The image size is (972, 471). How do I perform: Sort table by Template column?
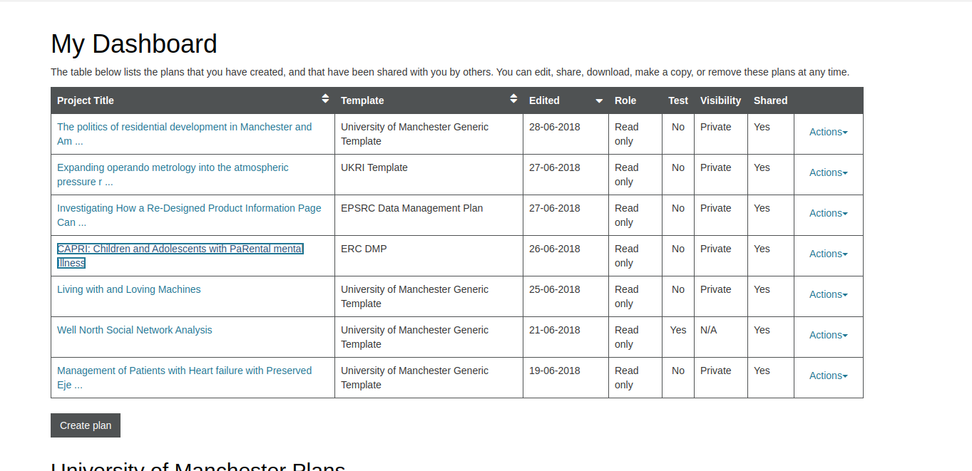(x=513, y=100)
